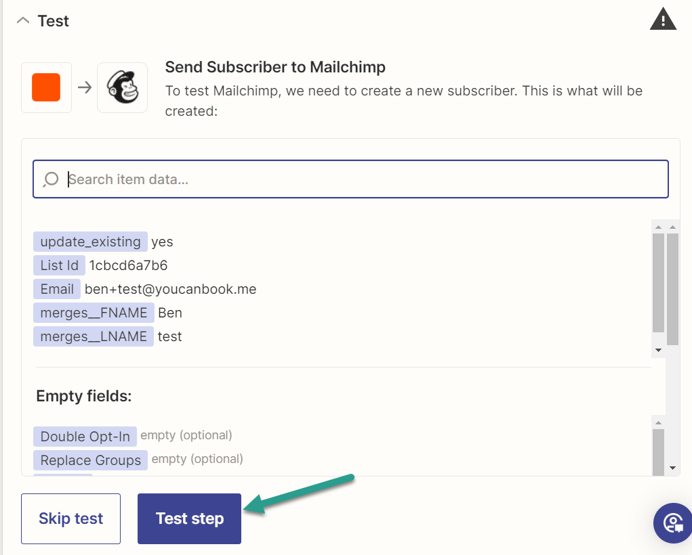The height and width of the screenshot is (555, 692).
Task: Click the merges__LNAME field tag
Action: click(93, 336)
